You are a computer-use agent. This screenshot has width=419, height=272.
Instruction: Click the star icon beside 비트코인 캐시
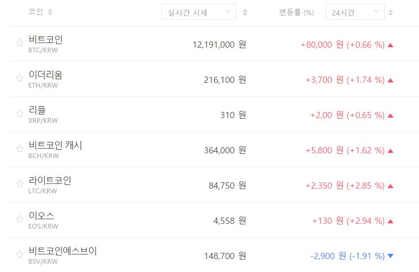point(20,149)
